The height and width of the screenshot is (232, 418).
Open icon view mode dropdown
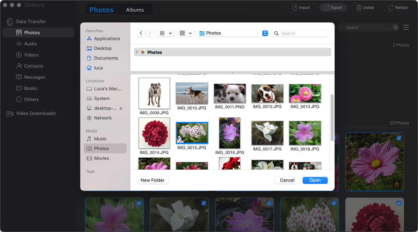click(x=165, y=33)
